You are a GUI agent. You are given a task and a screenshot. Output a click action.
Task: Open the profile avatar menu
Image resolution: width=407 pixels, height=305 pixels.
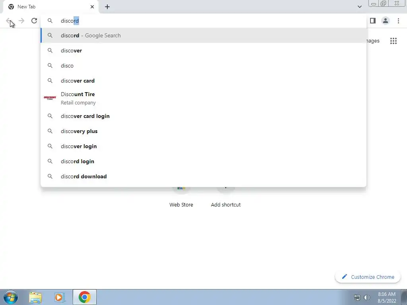click(x=386, y=21)
